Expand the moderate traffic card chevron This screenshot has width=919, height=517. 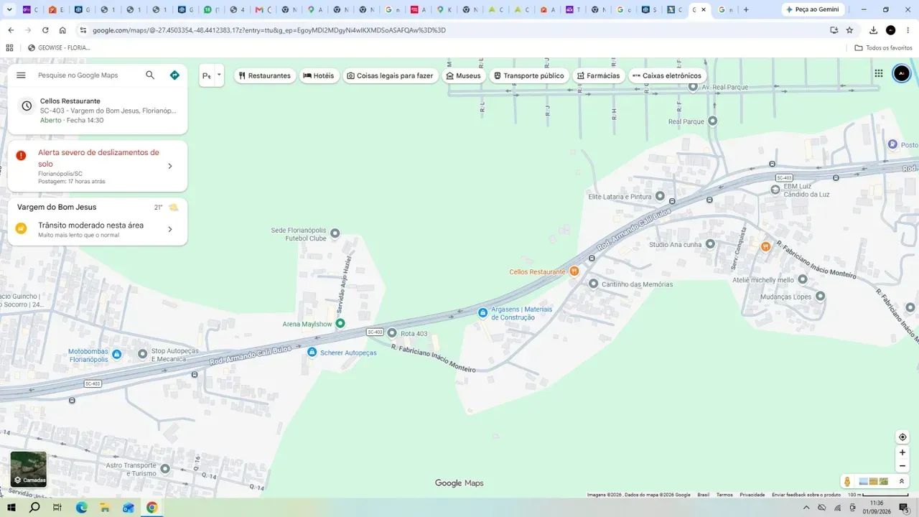(170, 229)
